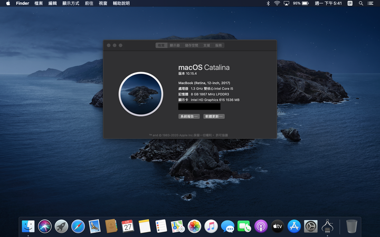Screen dimensions: 380x237
Task: Click the Catalina island round thumbnail
Action: click(x=141, y=94)
